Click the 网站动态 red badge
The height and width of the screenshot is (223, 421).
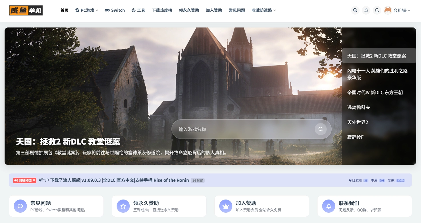click(25, 180)
